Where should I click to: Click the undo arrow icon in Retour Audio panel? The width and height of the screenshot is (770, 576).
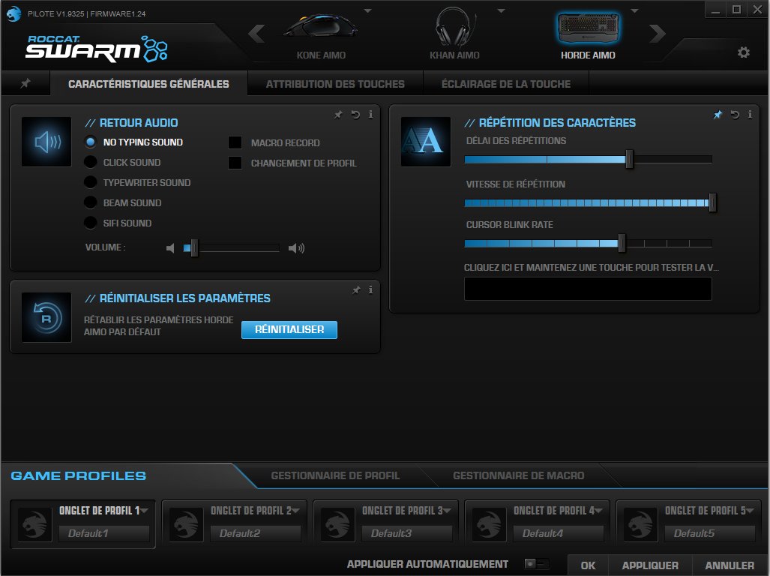pyautogui.click(x=354, y=115)
